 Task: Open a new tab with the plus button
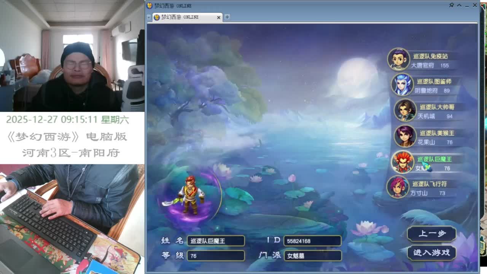(227, 17)
